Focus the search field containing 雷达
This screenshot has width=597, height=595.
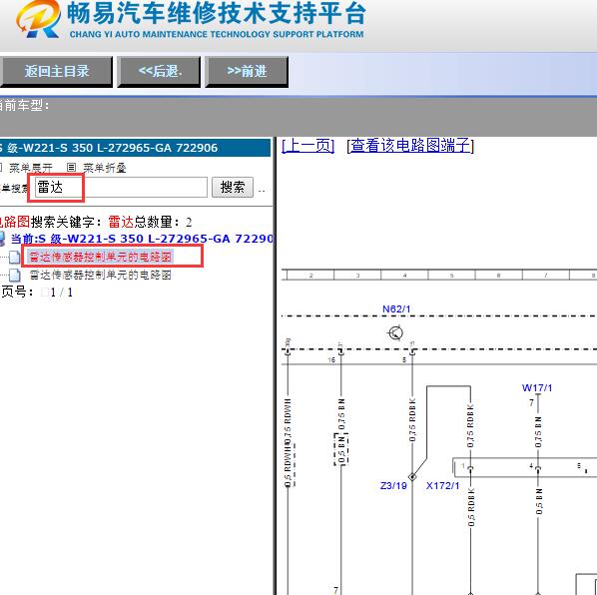(x=121, y=187)
